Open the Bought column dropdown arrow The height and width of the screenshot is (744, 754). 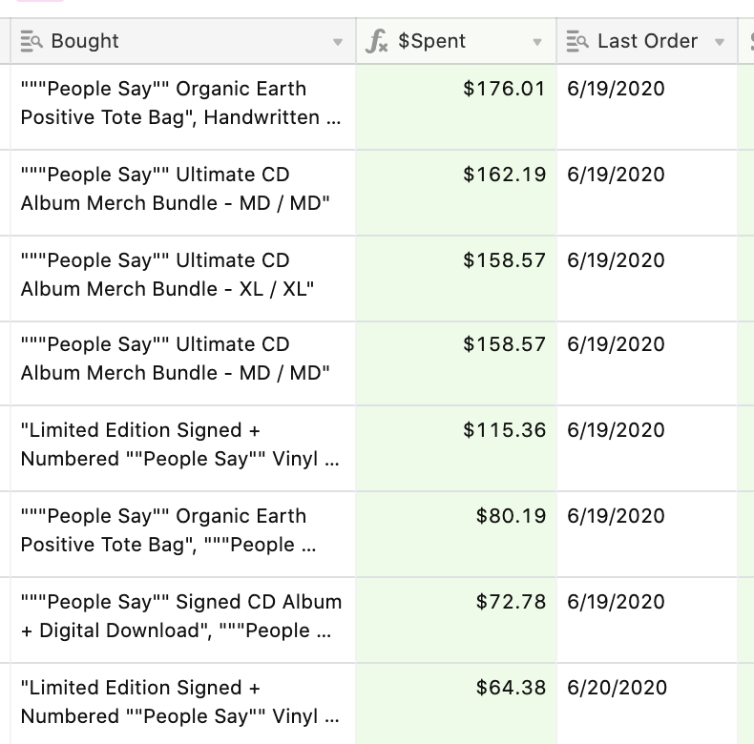click(x=338, y=42)
